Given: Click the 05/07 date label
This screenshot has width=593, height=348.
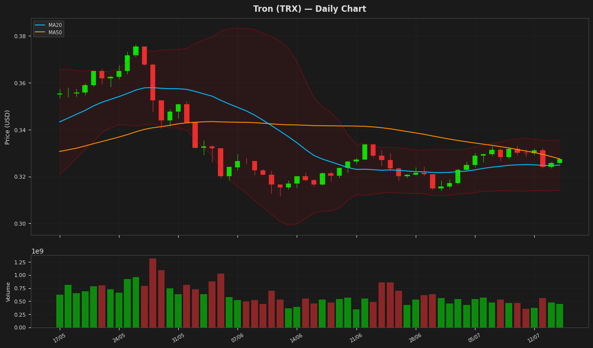Looking at the screenshot, I should [474, 338].
